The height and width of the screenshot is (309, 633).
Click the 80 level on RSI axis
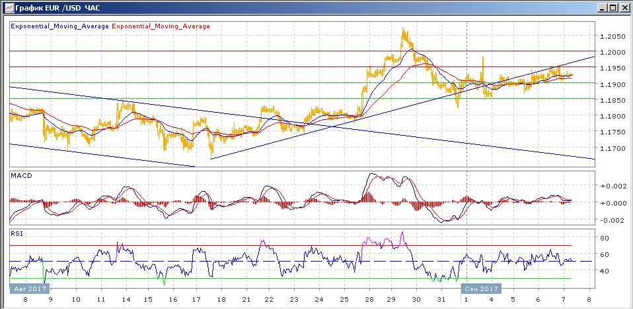[605, 238]
